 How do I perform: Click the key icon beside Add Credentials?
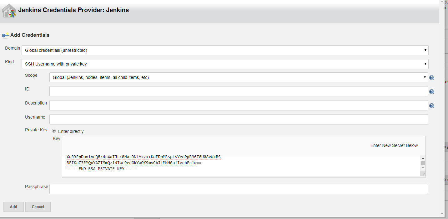(5, 35)
